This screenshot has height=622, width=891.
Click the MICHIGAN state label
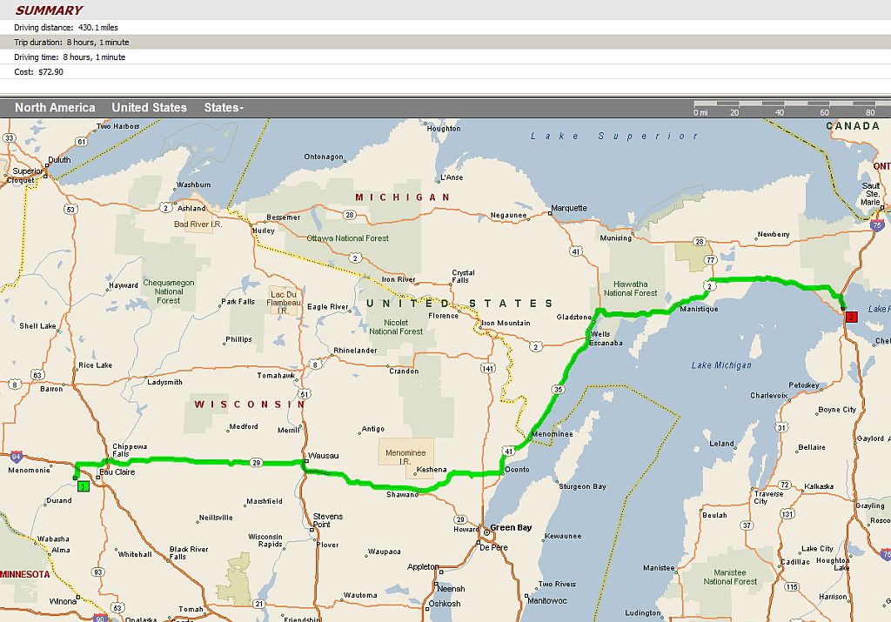[403, 197]
